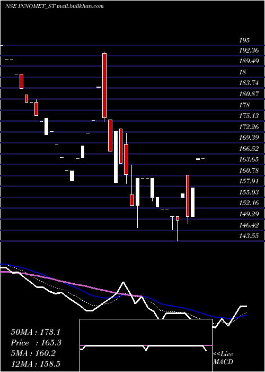Select the 149.29 price level label
Screen dimensions: 265x372
coord(249,214)
